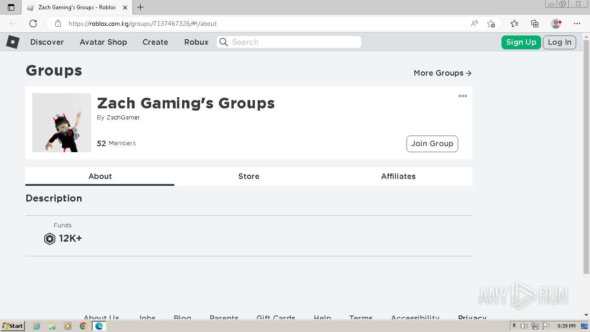
Task: Click the taskbar clock showing 9:39 PM
Action: tap(566, 326)
